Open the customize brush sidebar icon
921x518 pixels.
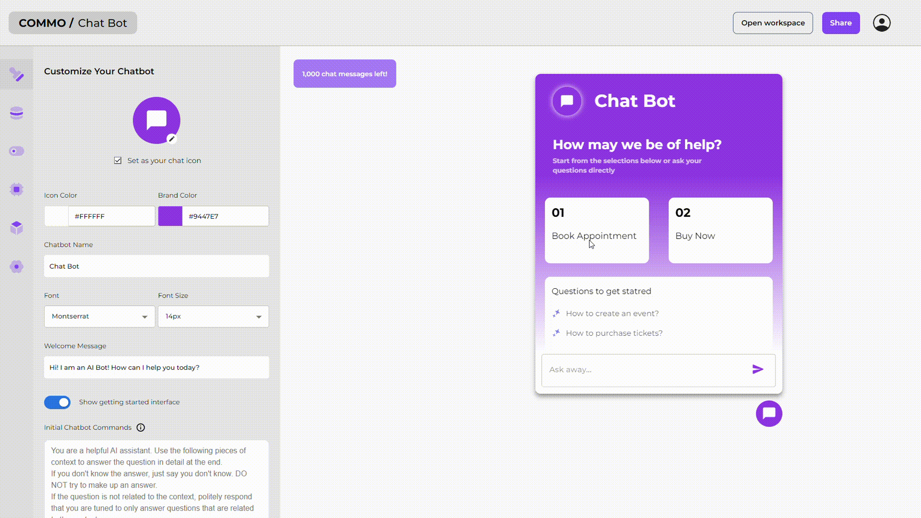pyautogui.click(x=17, y=75)
